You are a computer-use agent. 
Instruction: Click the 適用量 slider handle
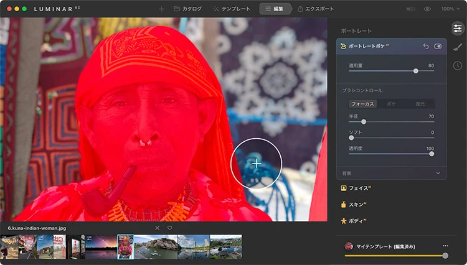click(416, 71)
